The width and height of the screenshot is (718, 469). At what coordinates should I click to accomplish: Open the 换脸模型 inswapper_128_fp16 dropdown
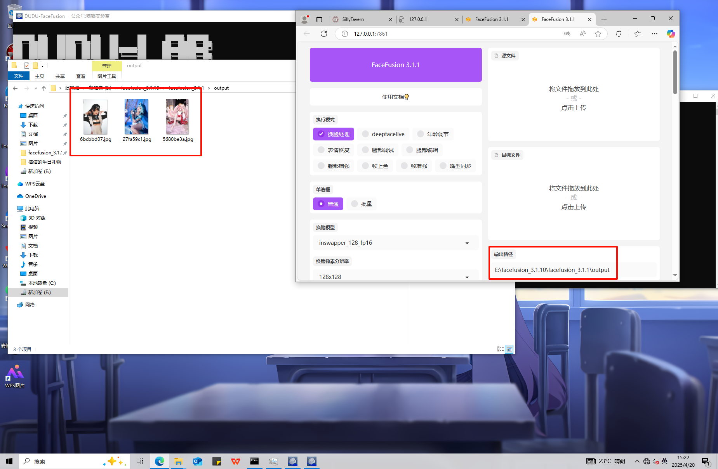[x=396, y=243]
